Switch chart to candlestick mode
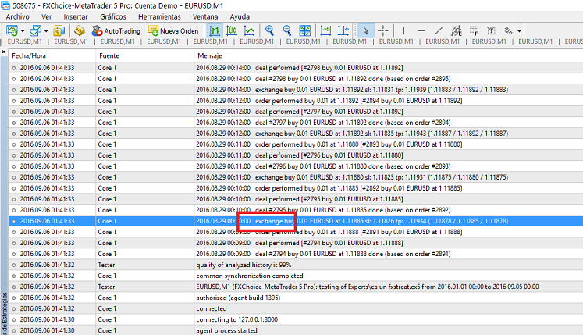This screenshot has width=583, height=335. pyautogui.click(x=232, y=30)
